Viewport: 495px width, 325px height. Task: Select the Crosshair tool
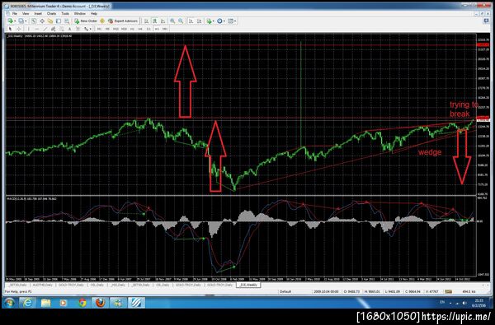(x=19, y=29)
